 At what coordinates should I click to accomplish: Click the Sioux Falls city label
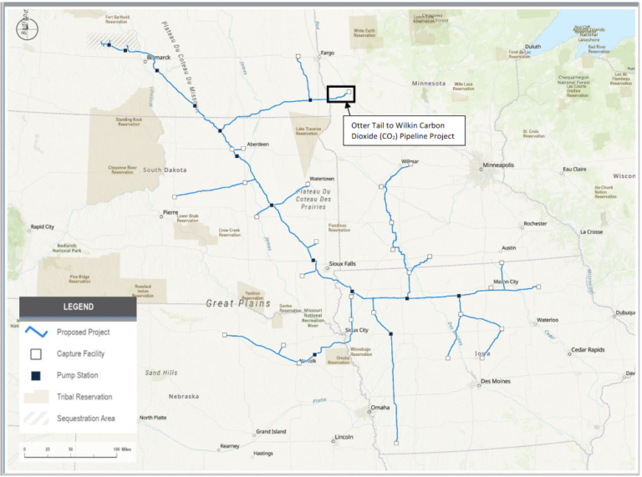point(343,264)
